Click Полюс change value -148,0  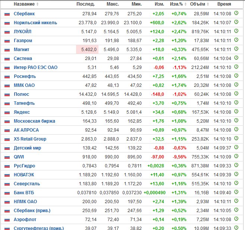click(x=157, y=94)
